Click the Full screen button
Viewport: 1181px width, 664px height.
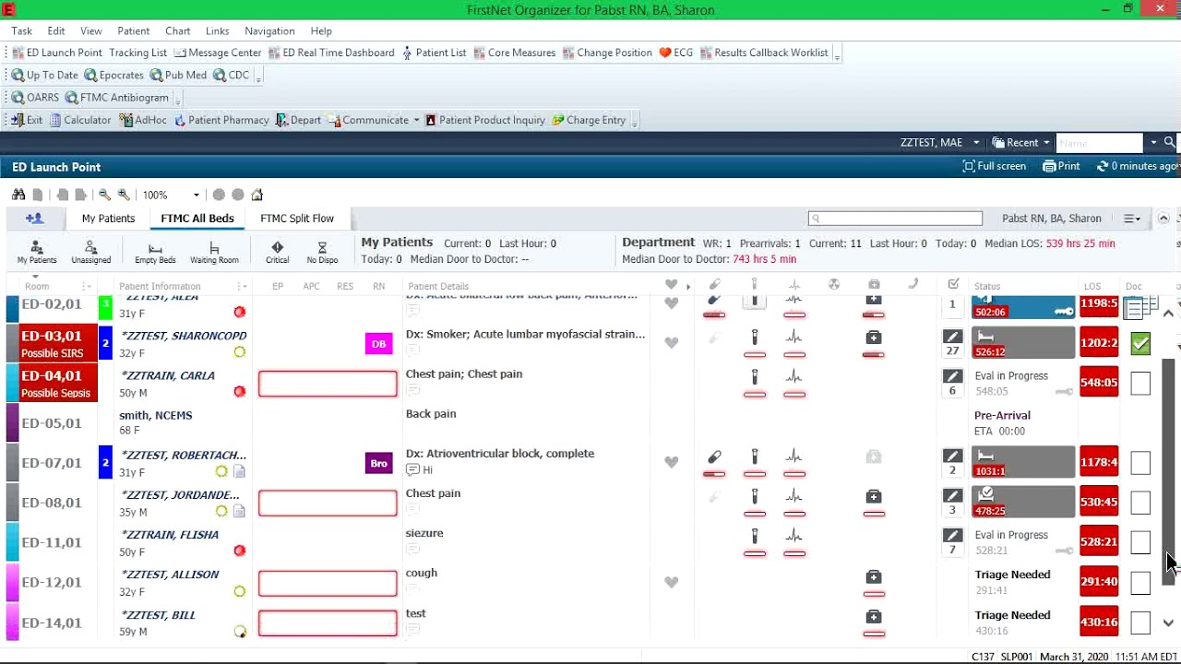pos(994,166)
